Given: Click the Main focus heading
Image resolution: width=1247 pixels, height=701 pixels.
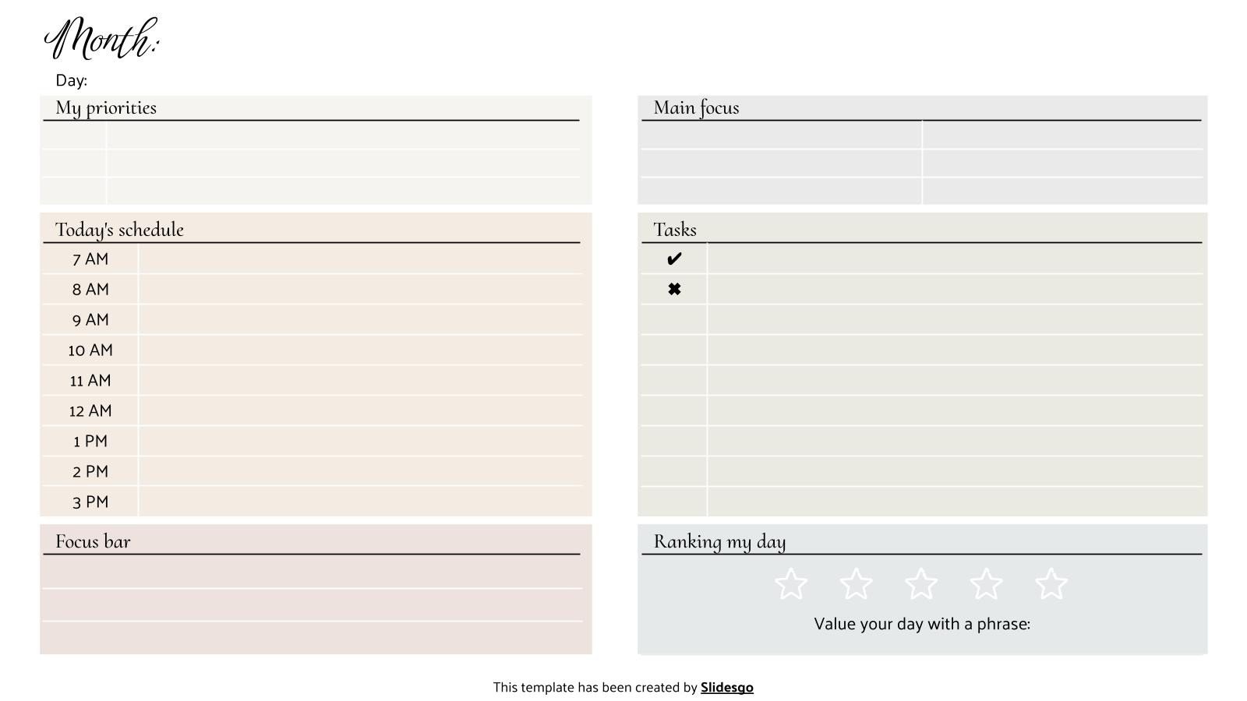Looking at the screenshot, I should (x=696, y=107).
